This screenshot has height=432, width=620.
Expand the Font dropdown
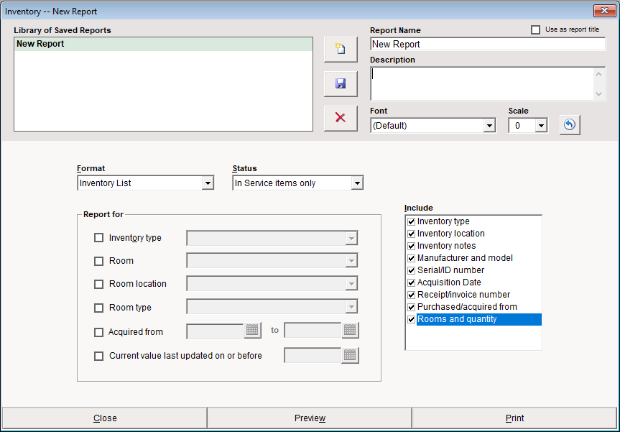click(489, 126)
